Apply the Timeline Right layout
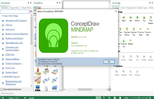Viewport: 154px width, 99px height. 141,32
